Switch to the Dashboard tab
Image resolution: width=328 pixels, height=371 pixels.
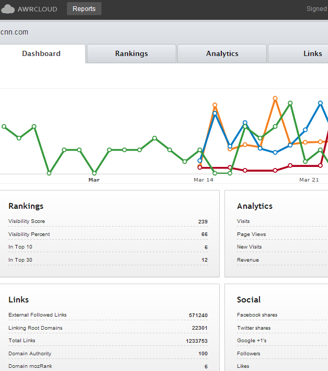pos(41,54)
